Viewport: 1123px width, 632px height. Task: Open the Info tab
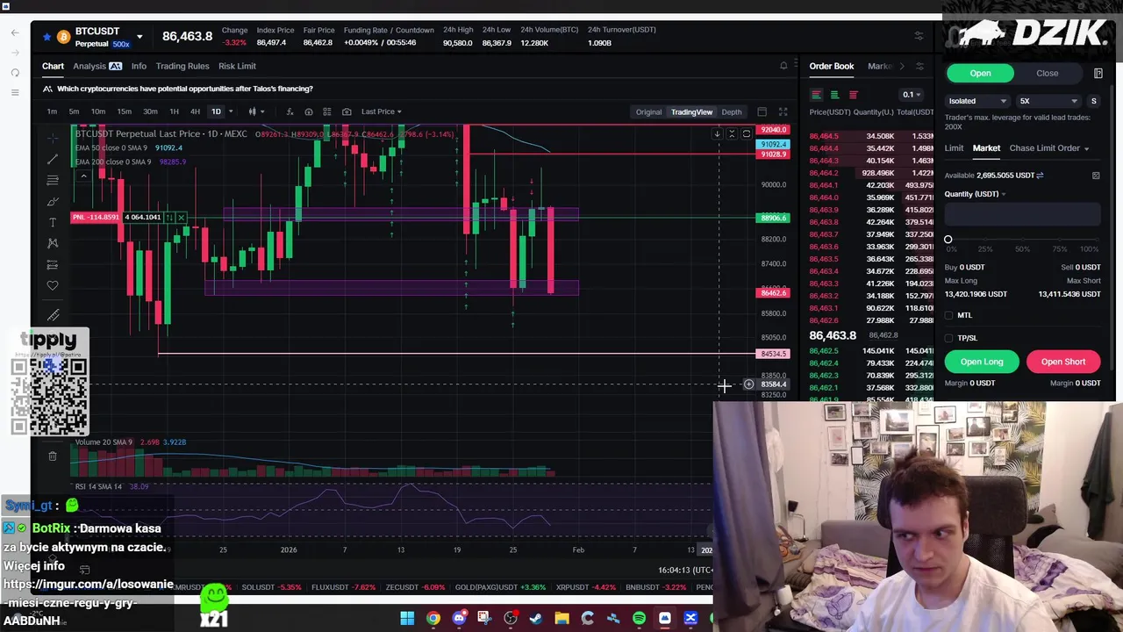point(139,66)
